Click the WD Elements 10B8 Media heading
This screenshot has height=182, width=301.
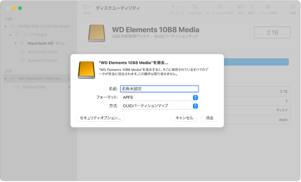coord(156,30)
